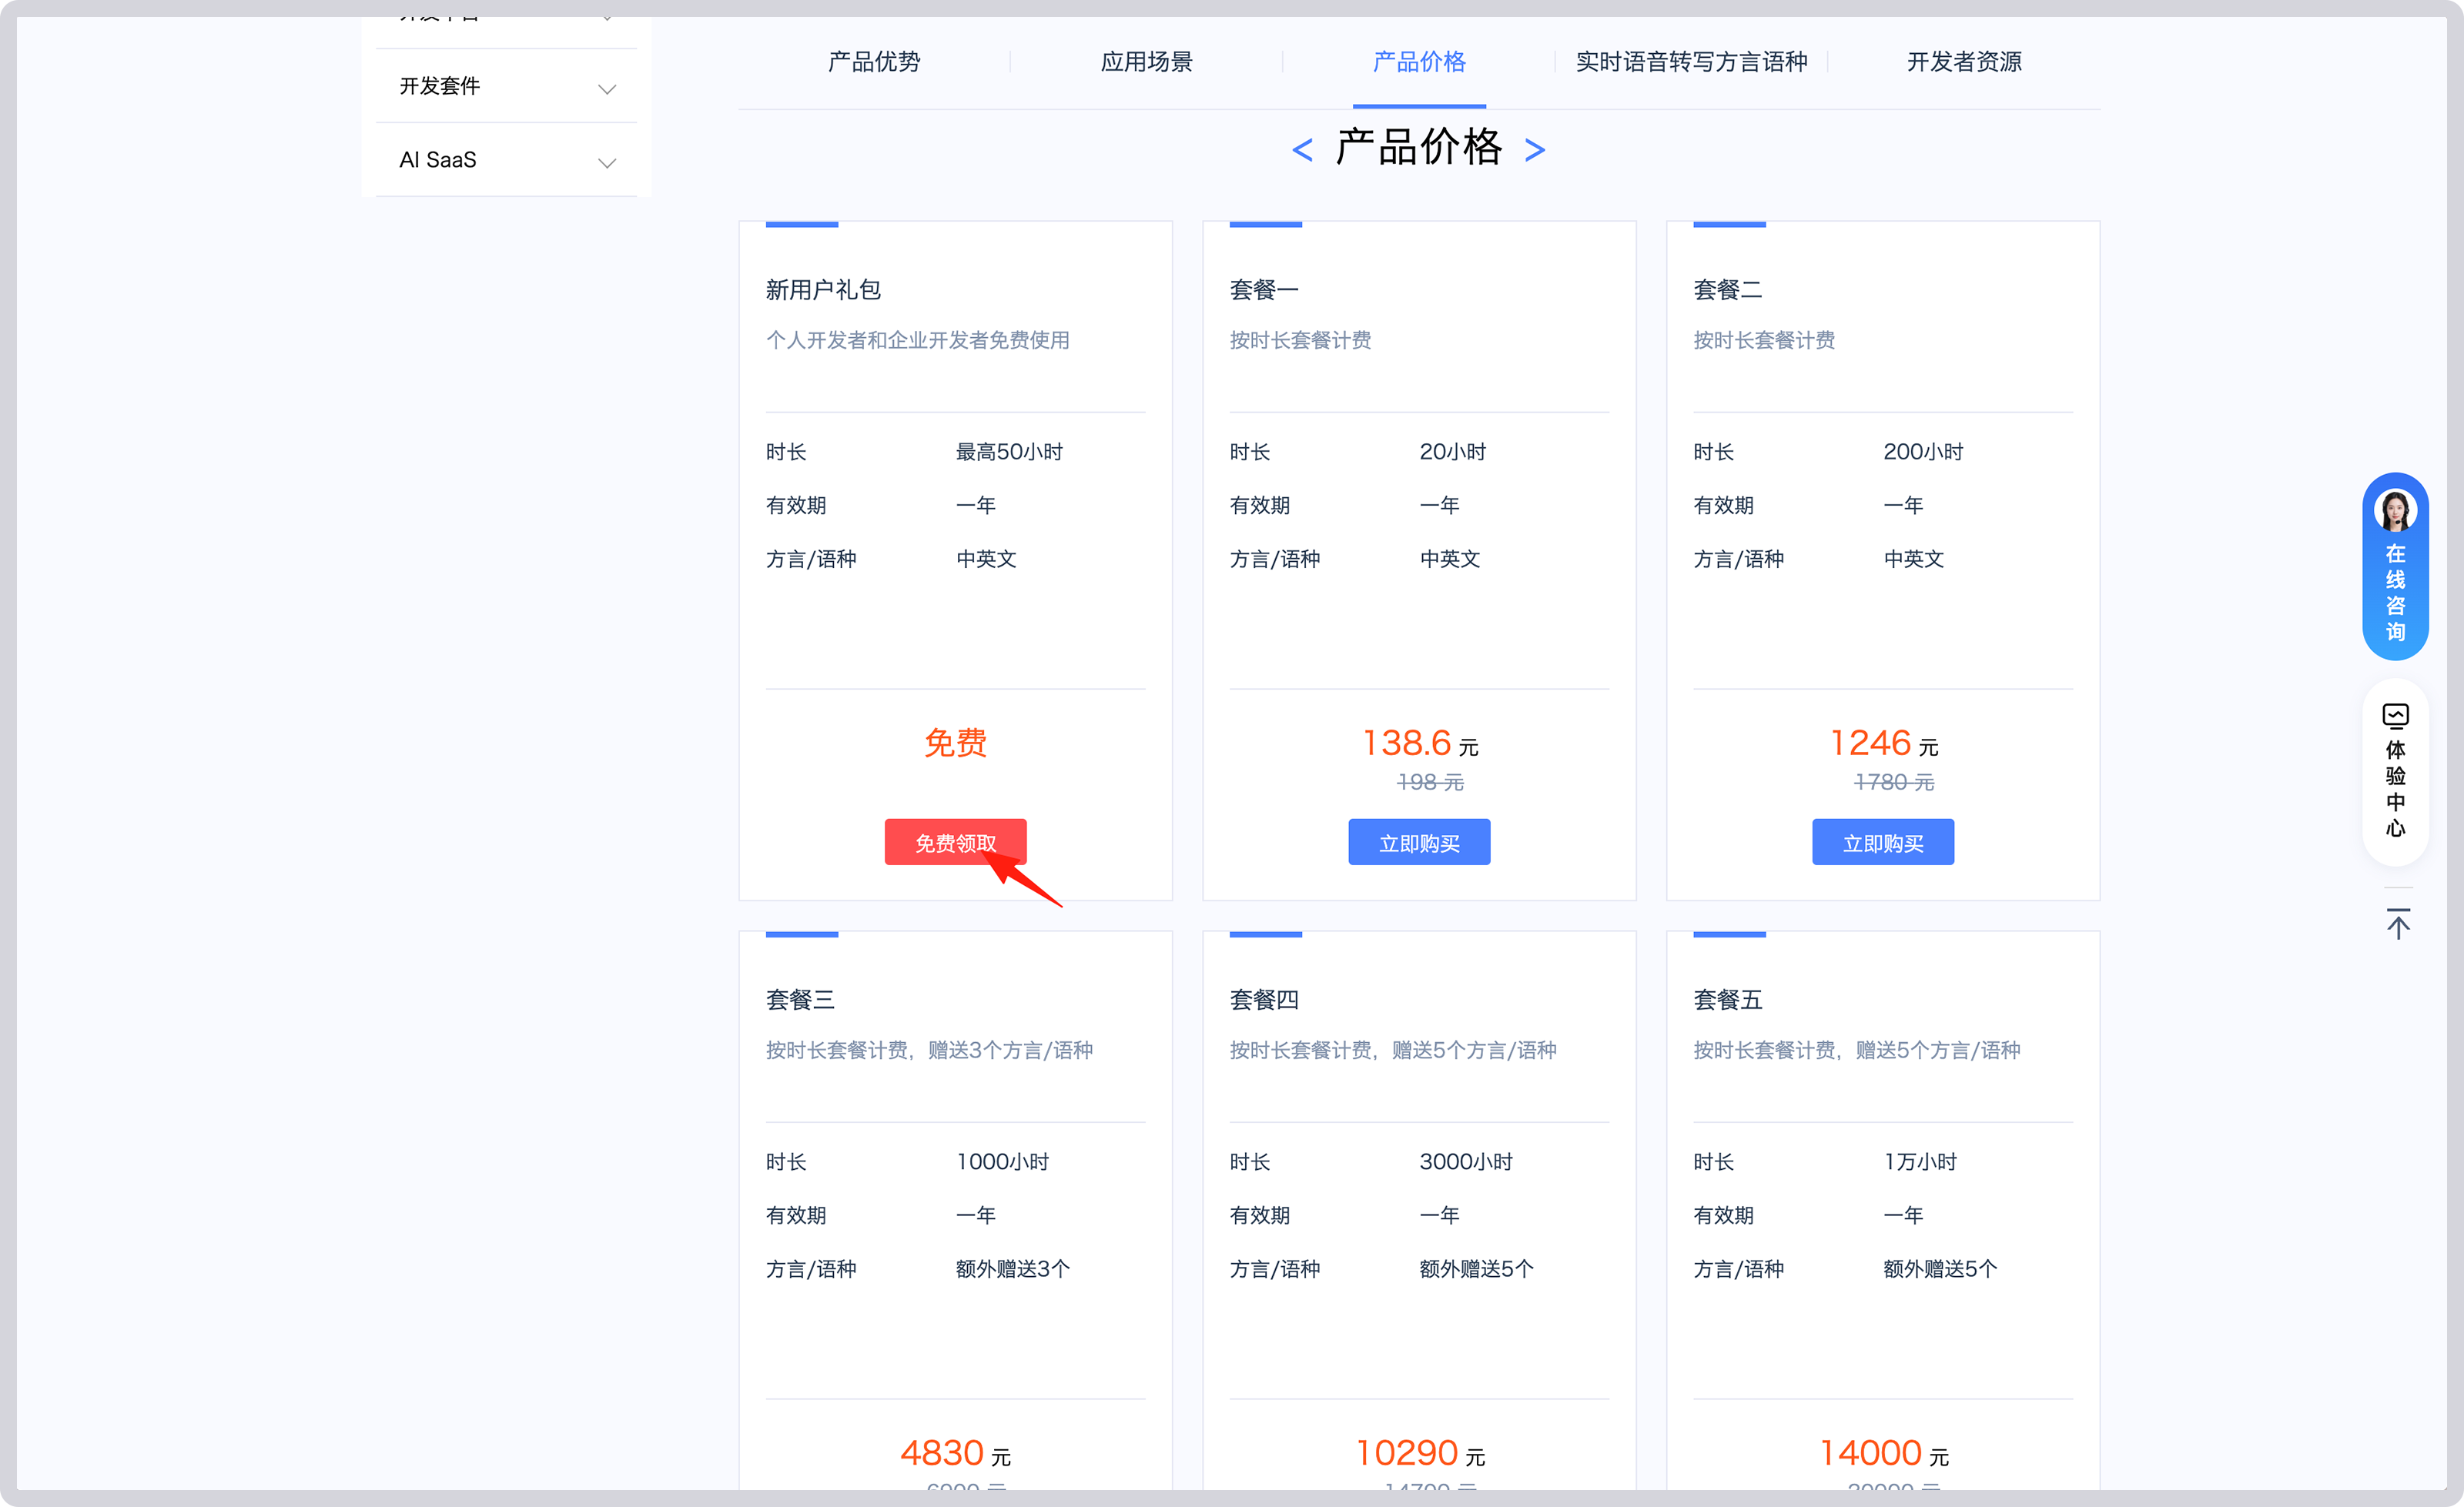Select the 实时语音转写方言语种 tab
The width and height of the screenshot is (2464, 1507).
1690,61
